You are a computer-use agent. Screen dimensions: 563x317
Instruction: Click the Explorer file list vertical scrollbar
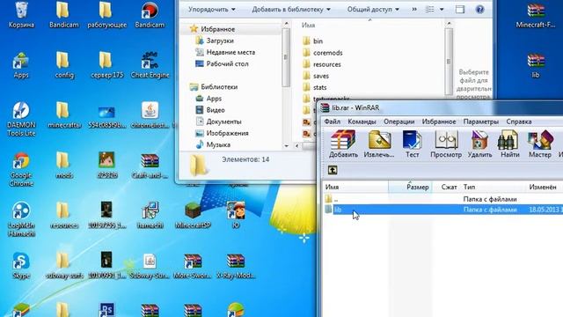[x=449, y=59]
